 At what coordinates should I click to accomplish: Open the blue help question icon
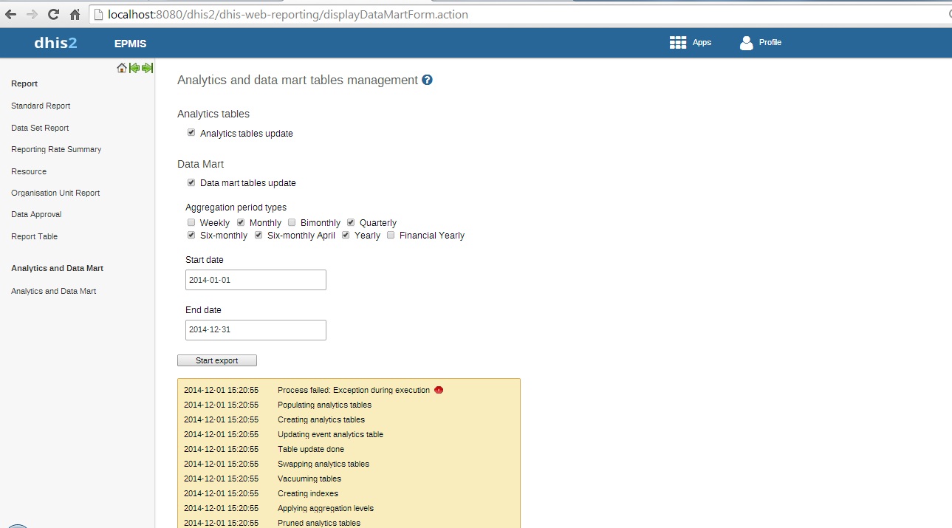point(427,80)
